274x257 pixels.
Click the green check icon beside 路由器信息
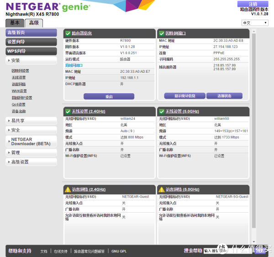click(x=68, y=33)
